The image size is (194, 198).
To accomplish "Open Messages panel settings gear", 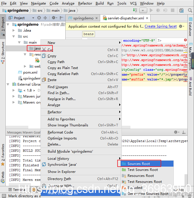I will (x=176, y=132).
